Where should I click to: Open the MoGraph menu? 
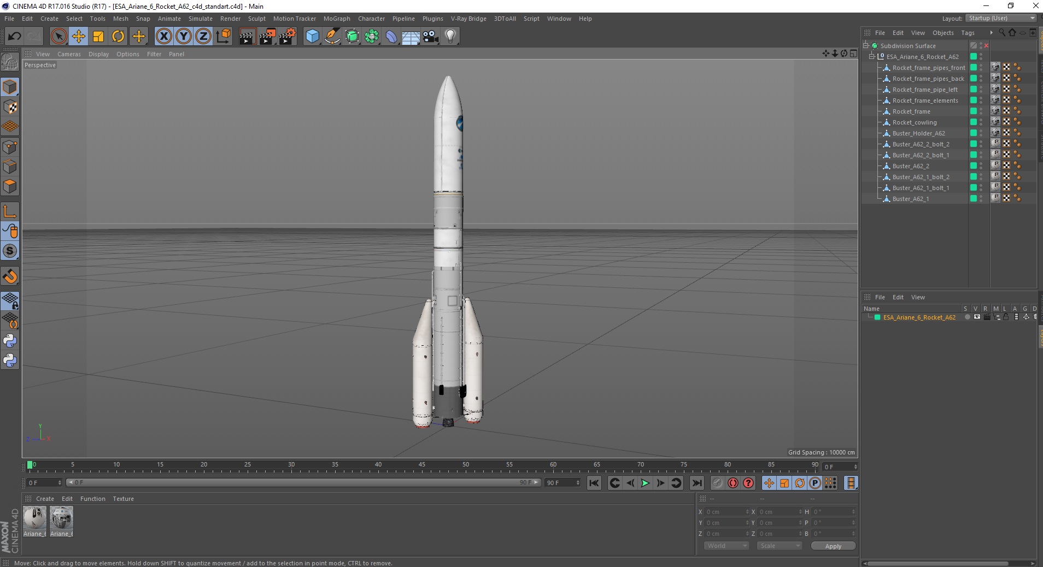pos(337,19)
